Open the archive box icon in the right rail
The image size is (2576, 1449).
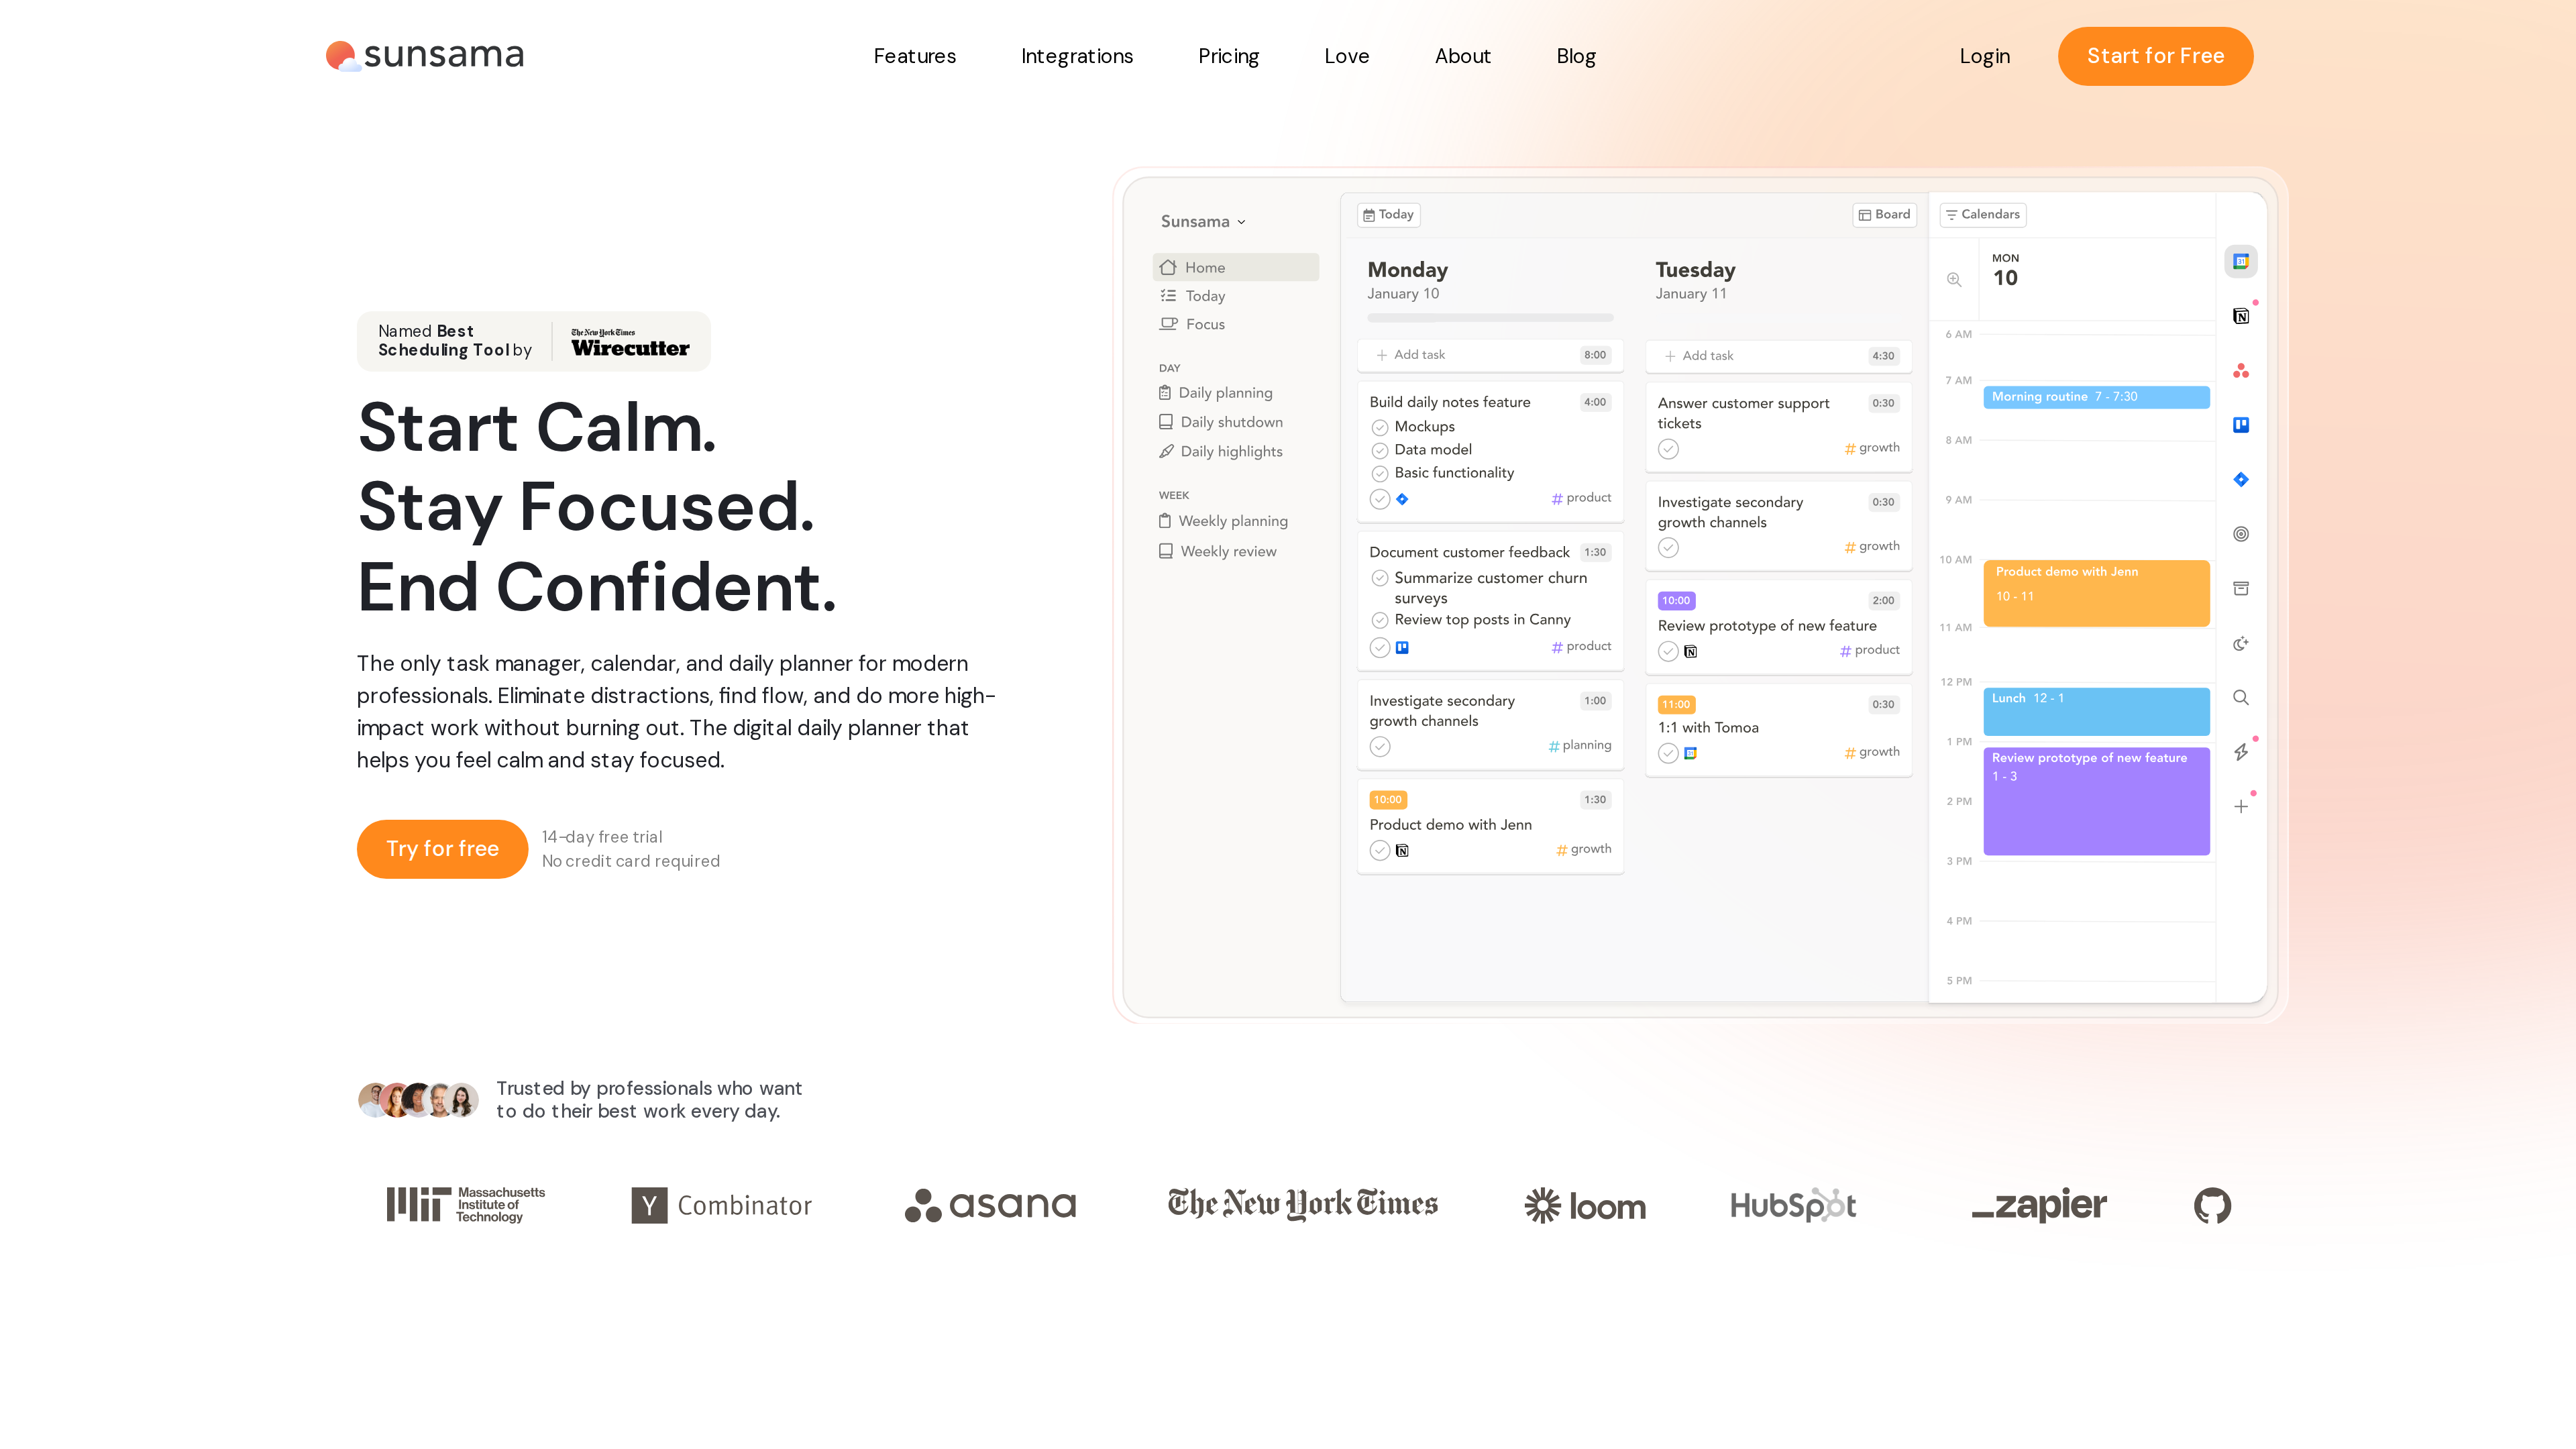click(2241, 588)
